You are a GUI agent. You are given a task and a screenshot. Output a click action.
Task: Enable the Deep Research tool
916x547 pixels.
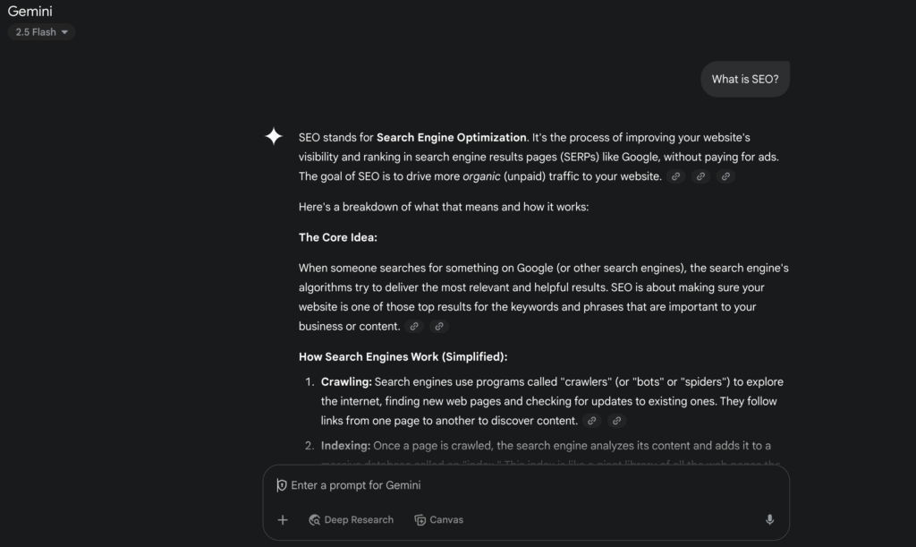pos(351,520)
